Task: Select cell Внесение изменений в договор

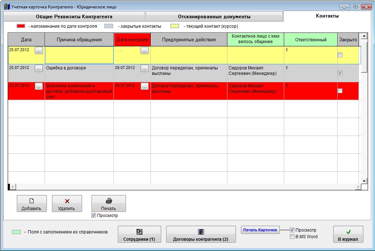Action: click(79, 91)
